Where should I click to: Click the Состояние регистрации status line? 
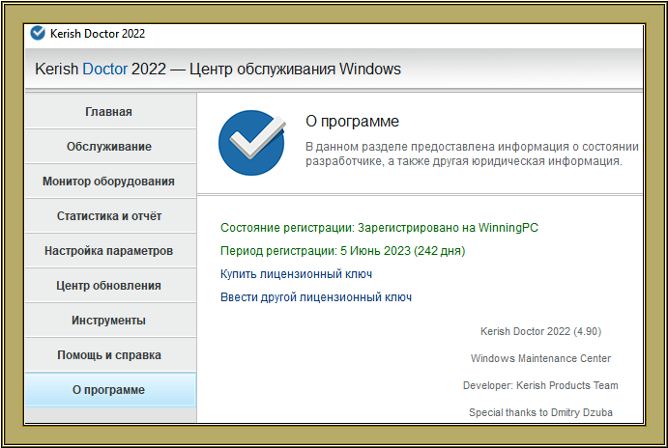click(379, 228)
